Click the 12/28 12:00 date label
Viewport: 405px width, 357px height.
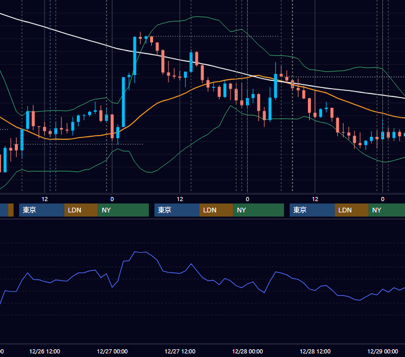tap(315, 351)
